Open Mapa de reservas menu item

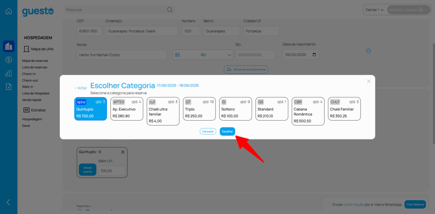(35, 61)
